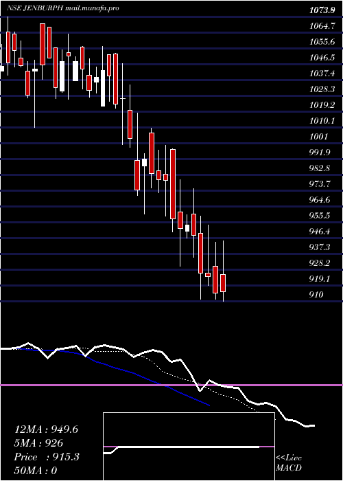
Task: Click the 1028.3 price axis label
Action: pos(322,89)
